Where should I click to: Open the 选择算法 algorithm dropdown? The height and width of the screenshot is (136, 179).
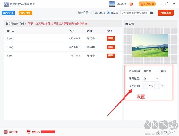(x=151, y=71)
